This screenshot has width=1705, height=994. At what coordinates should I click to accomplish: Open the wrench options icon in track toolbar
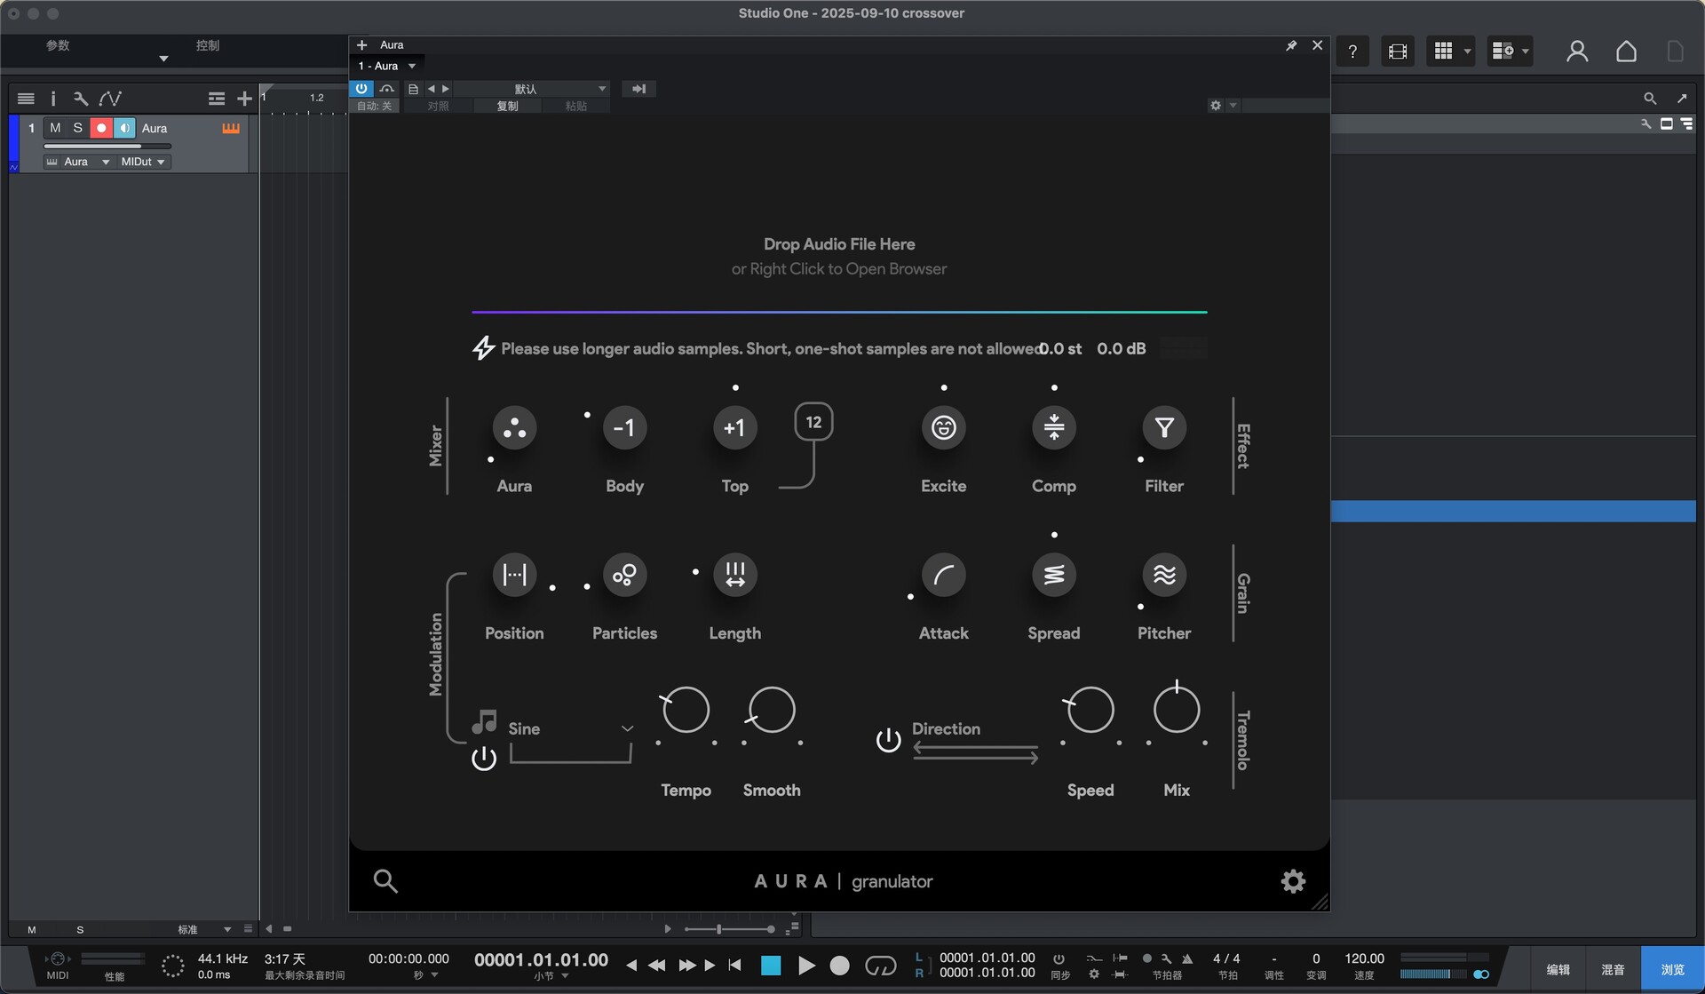[80, 99]
